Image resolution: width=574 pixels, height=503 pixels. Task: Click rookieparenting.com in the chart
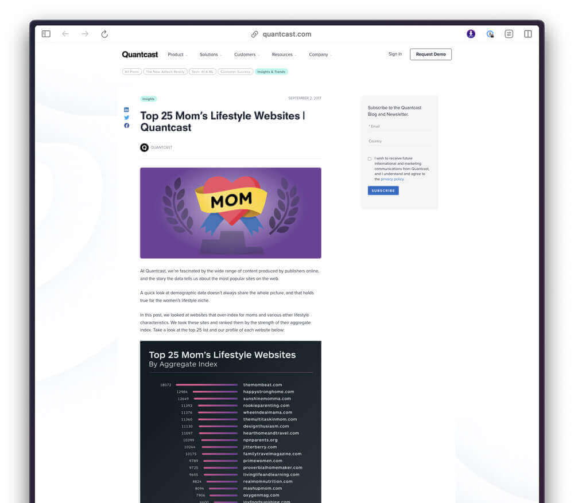click(266, 405)
